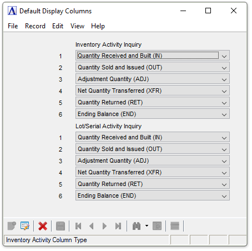This screenshot has height=251, width=252.
Task: Click the application logo in title bar
Action: (12, 11)
